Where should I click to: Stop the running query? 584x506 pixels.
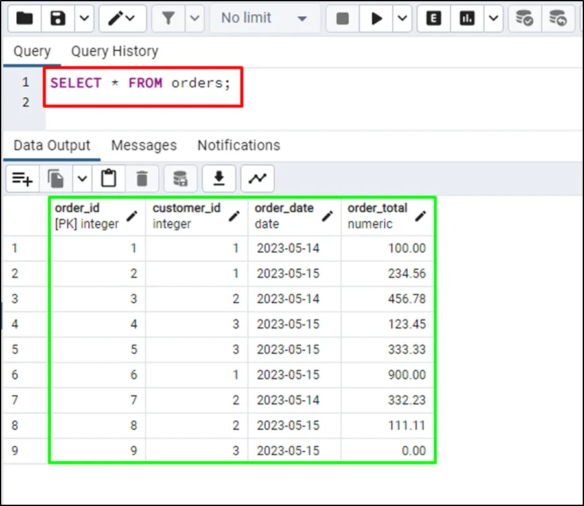[x=343, y=18]
